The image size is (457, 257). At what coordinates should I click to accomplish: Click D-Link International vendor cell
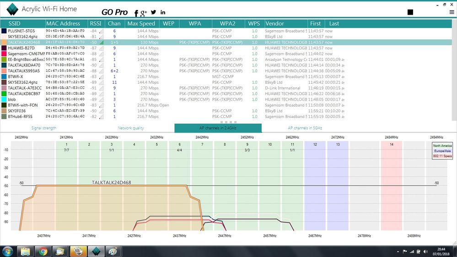283,88
